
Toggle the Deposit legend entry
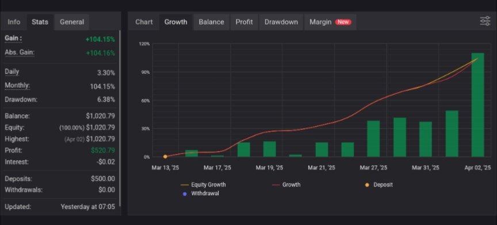coord(379,184)
